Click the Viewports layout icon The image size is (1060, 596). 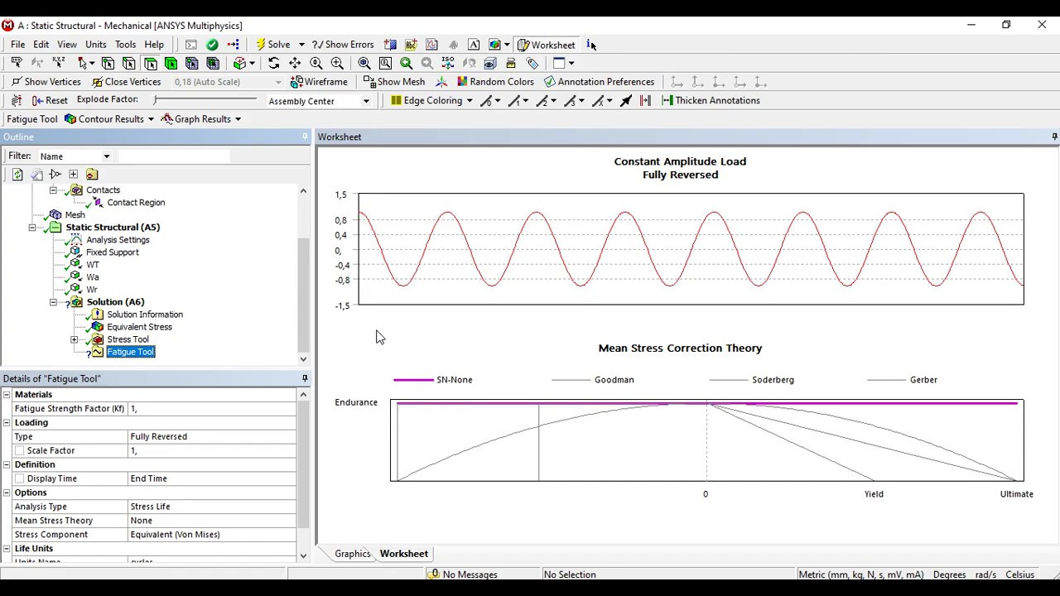(559, 63)
